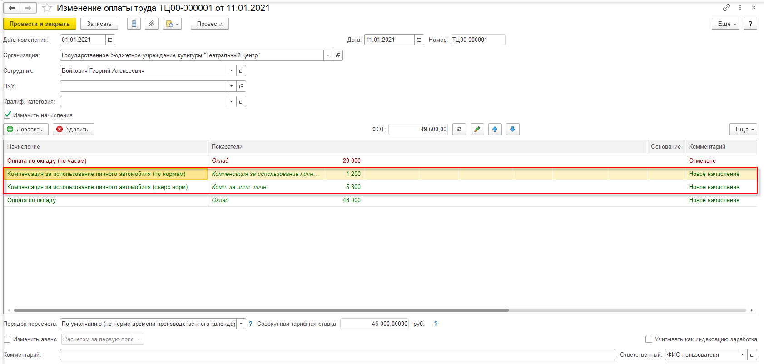Open ПКУ record icon

point(241,86)
